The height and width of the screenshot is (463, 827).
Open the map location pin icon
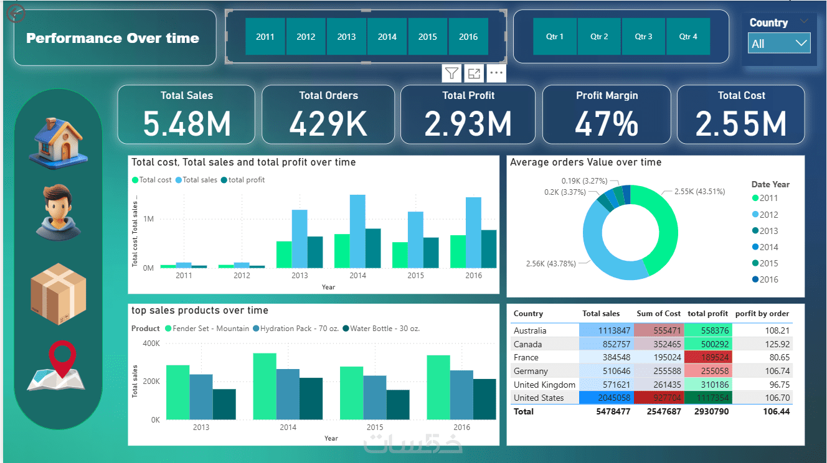coord(55,367)
